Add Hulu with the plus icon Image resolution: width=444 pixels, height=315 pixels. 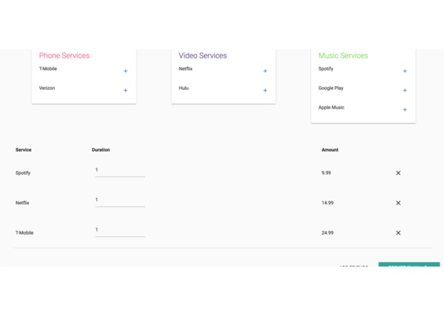pos(265,91)
